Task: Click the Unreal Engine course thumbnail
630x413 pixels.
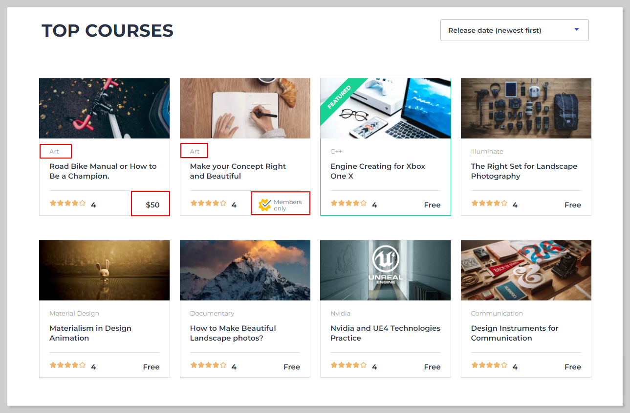Action: [385, 270]
